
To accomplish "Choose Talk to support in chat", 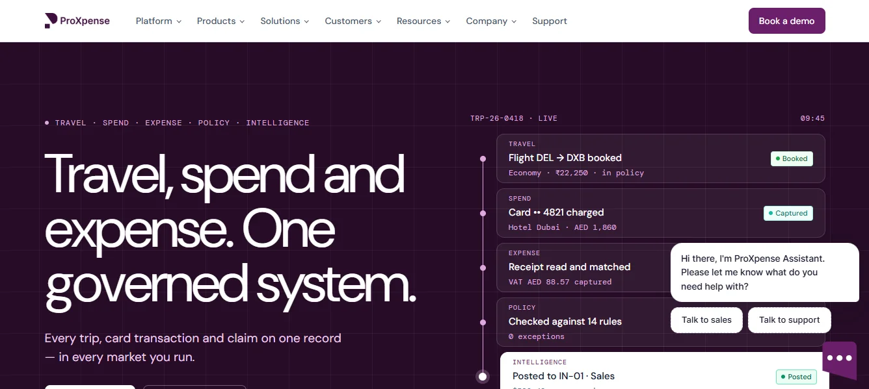I will tap(790, 320).
